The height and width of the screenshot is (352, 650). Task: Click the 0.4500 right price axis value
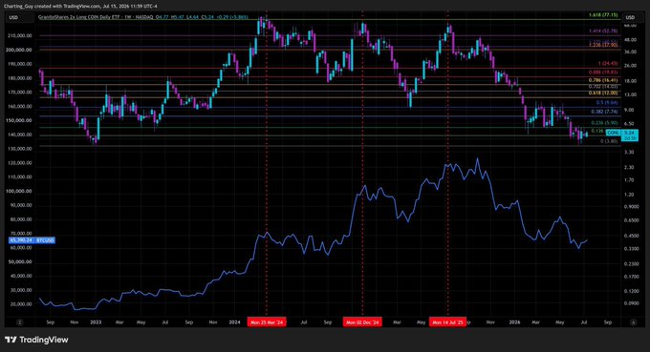631,236
